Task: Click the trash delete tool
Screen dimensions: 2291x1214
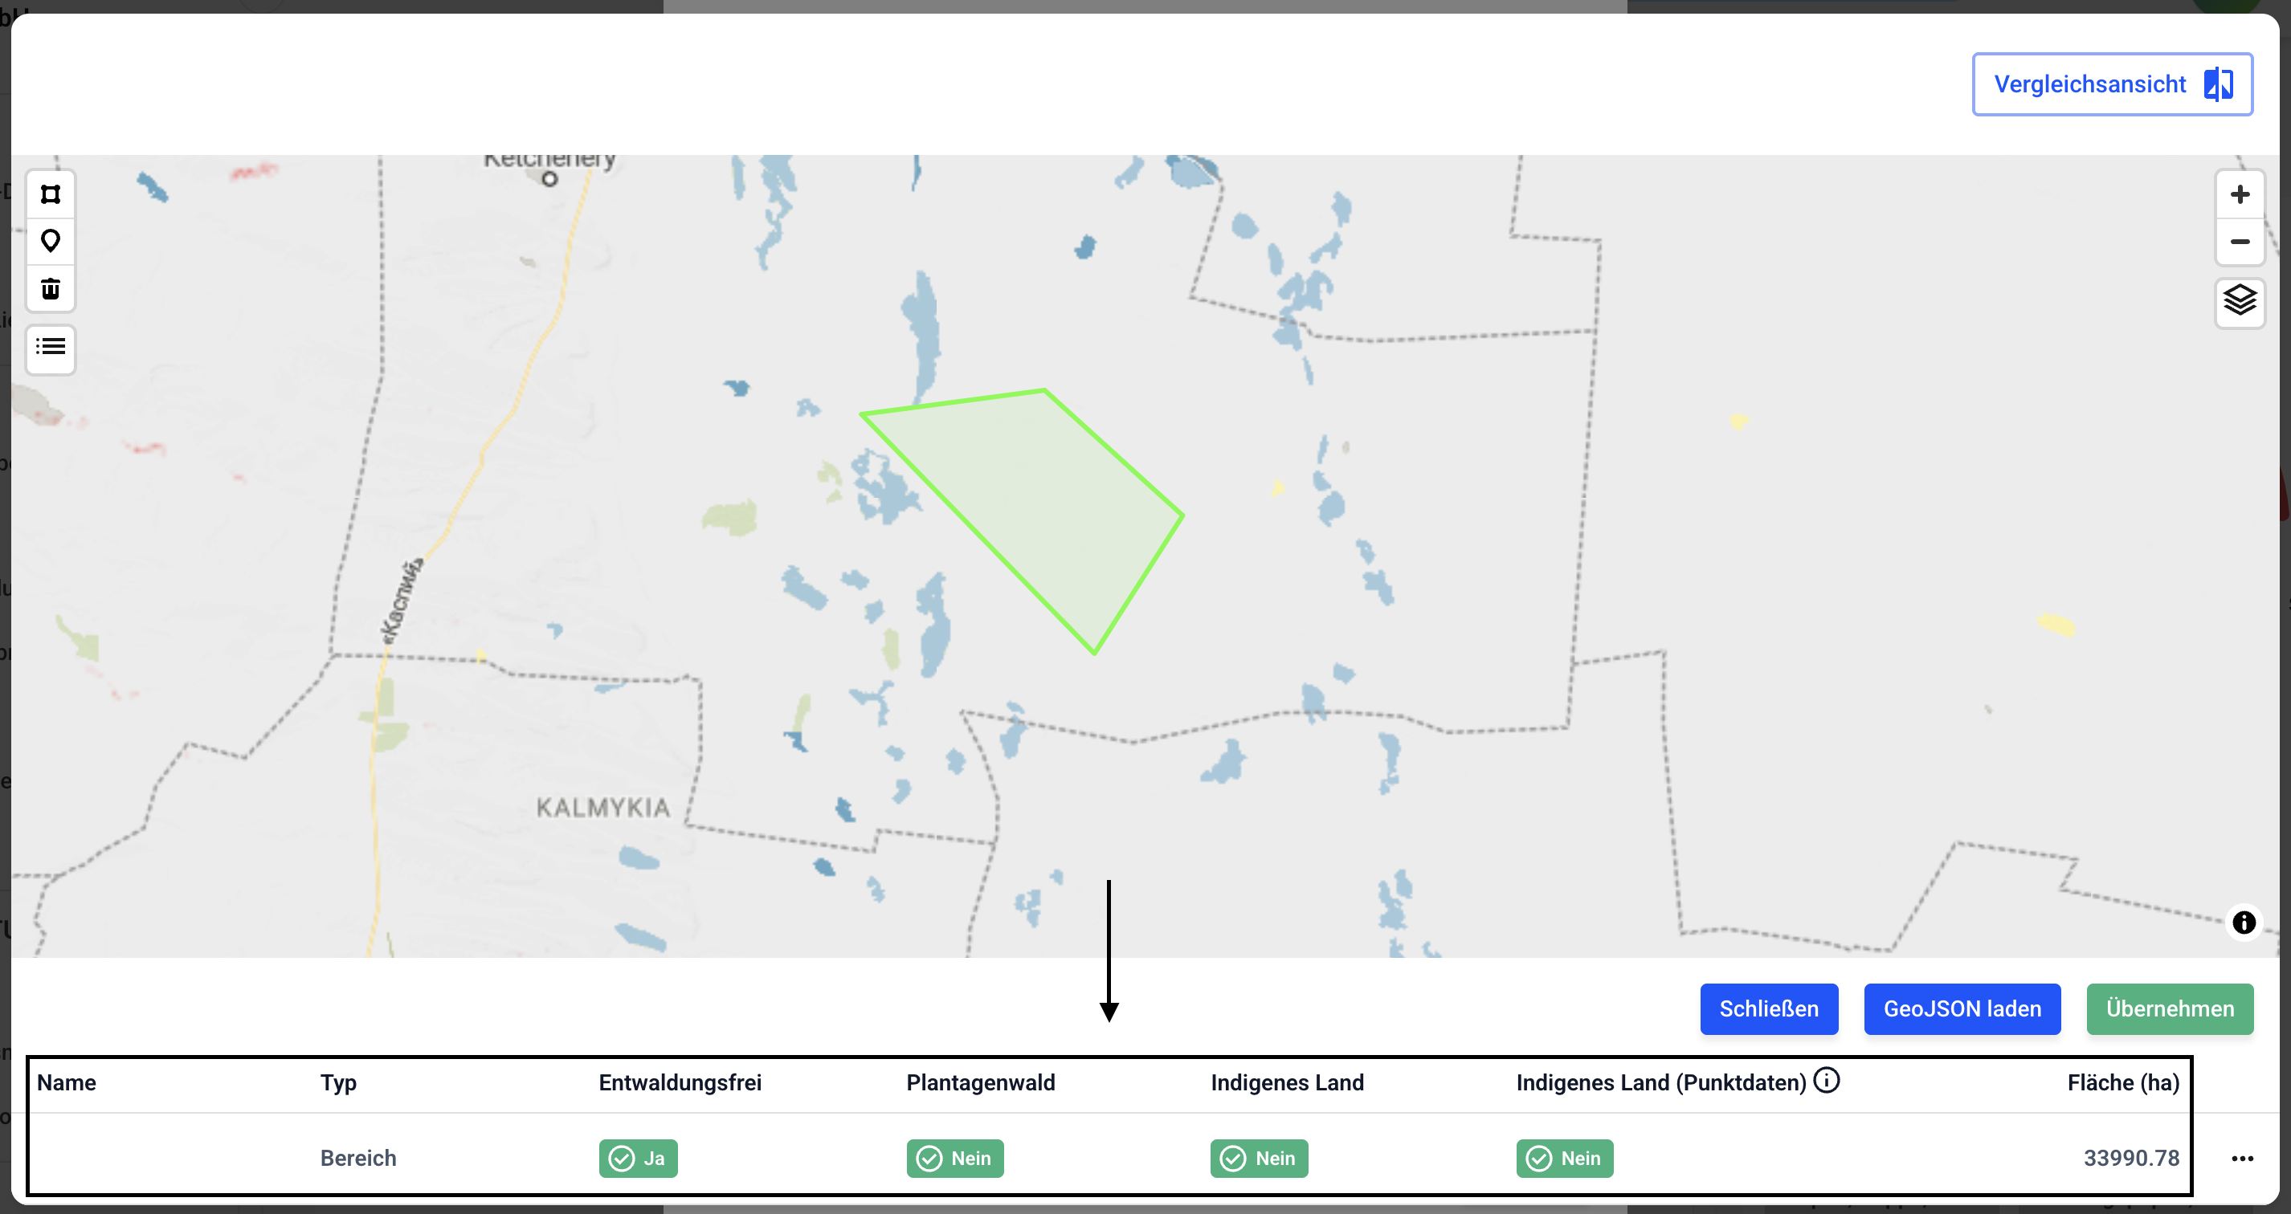Action: tap(51, 288)
